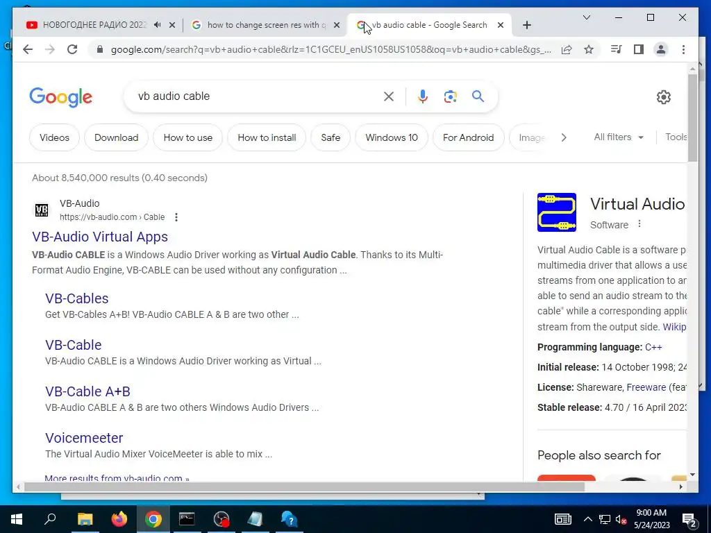Image resolution: width=711 pixels, height=533 pixels.
Task: Open the taskbar clock and date
Action: [651, 519]
